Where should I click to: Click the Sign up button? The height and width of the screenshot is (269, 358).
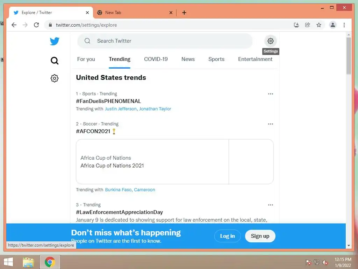[x=260, y=236]
